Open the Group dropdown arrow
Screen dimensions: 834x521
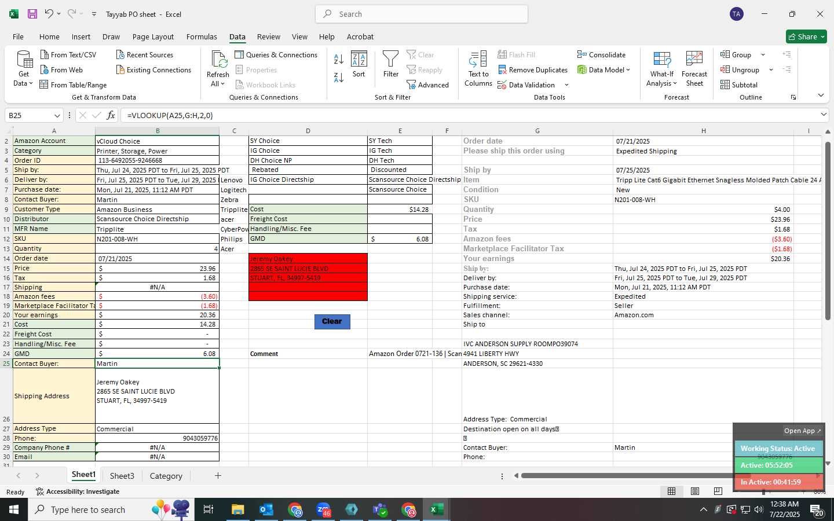click(x=763, y=54)
